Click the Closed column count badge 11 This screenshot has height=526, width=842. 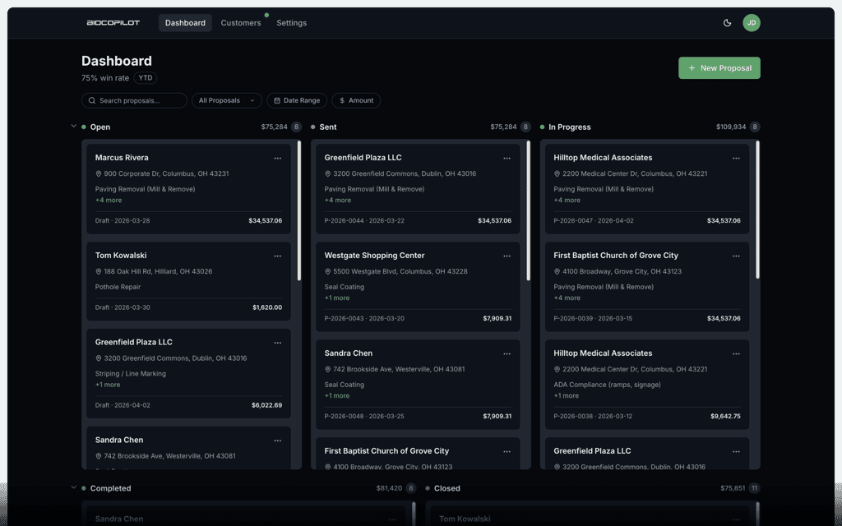pyautogui.click(x=755, y=488)
